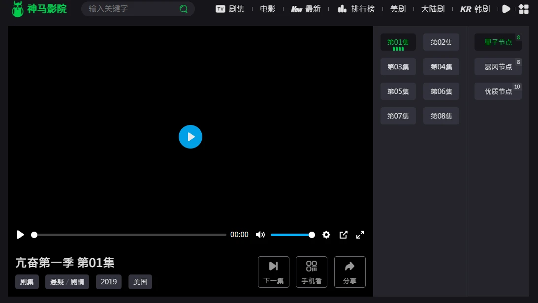The width and height of the screenshot is (538, 303).
Task: Skip to next episode with 下一集 button
Action: pos(274,272)
